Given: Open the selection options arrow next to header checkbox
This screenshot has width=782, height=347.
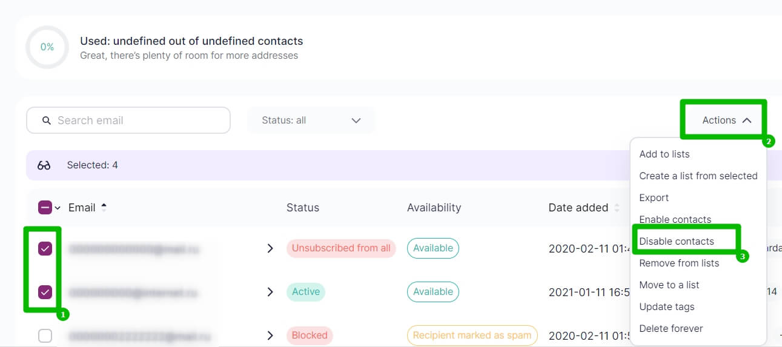Looking at the screenshot, I should [x=58, y=208].
